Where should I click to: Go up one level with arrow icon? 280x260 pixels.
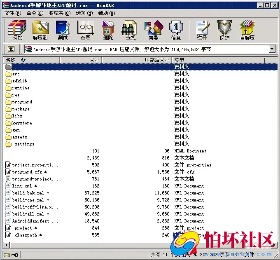(11, 49)
